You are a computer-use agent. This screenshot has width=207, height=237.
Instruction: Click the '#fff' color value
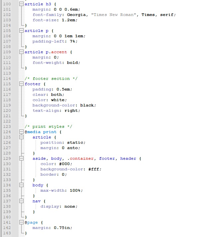[x=94, y=169]
